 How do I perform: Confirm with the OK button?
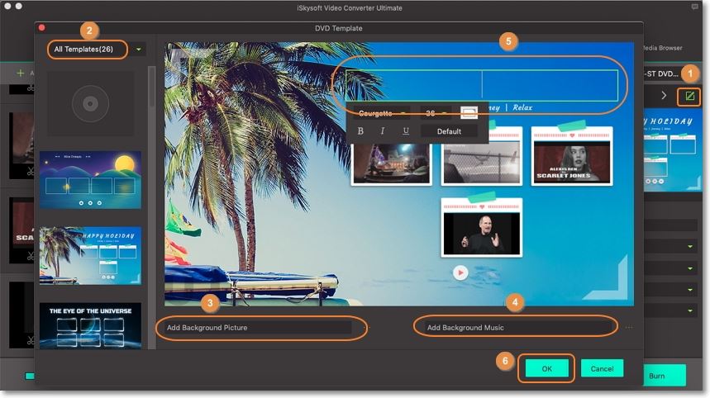pyautogui.click(x=546, y=368)
